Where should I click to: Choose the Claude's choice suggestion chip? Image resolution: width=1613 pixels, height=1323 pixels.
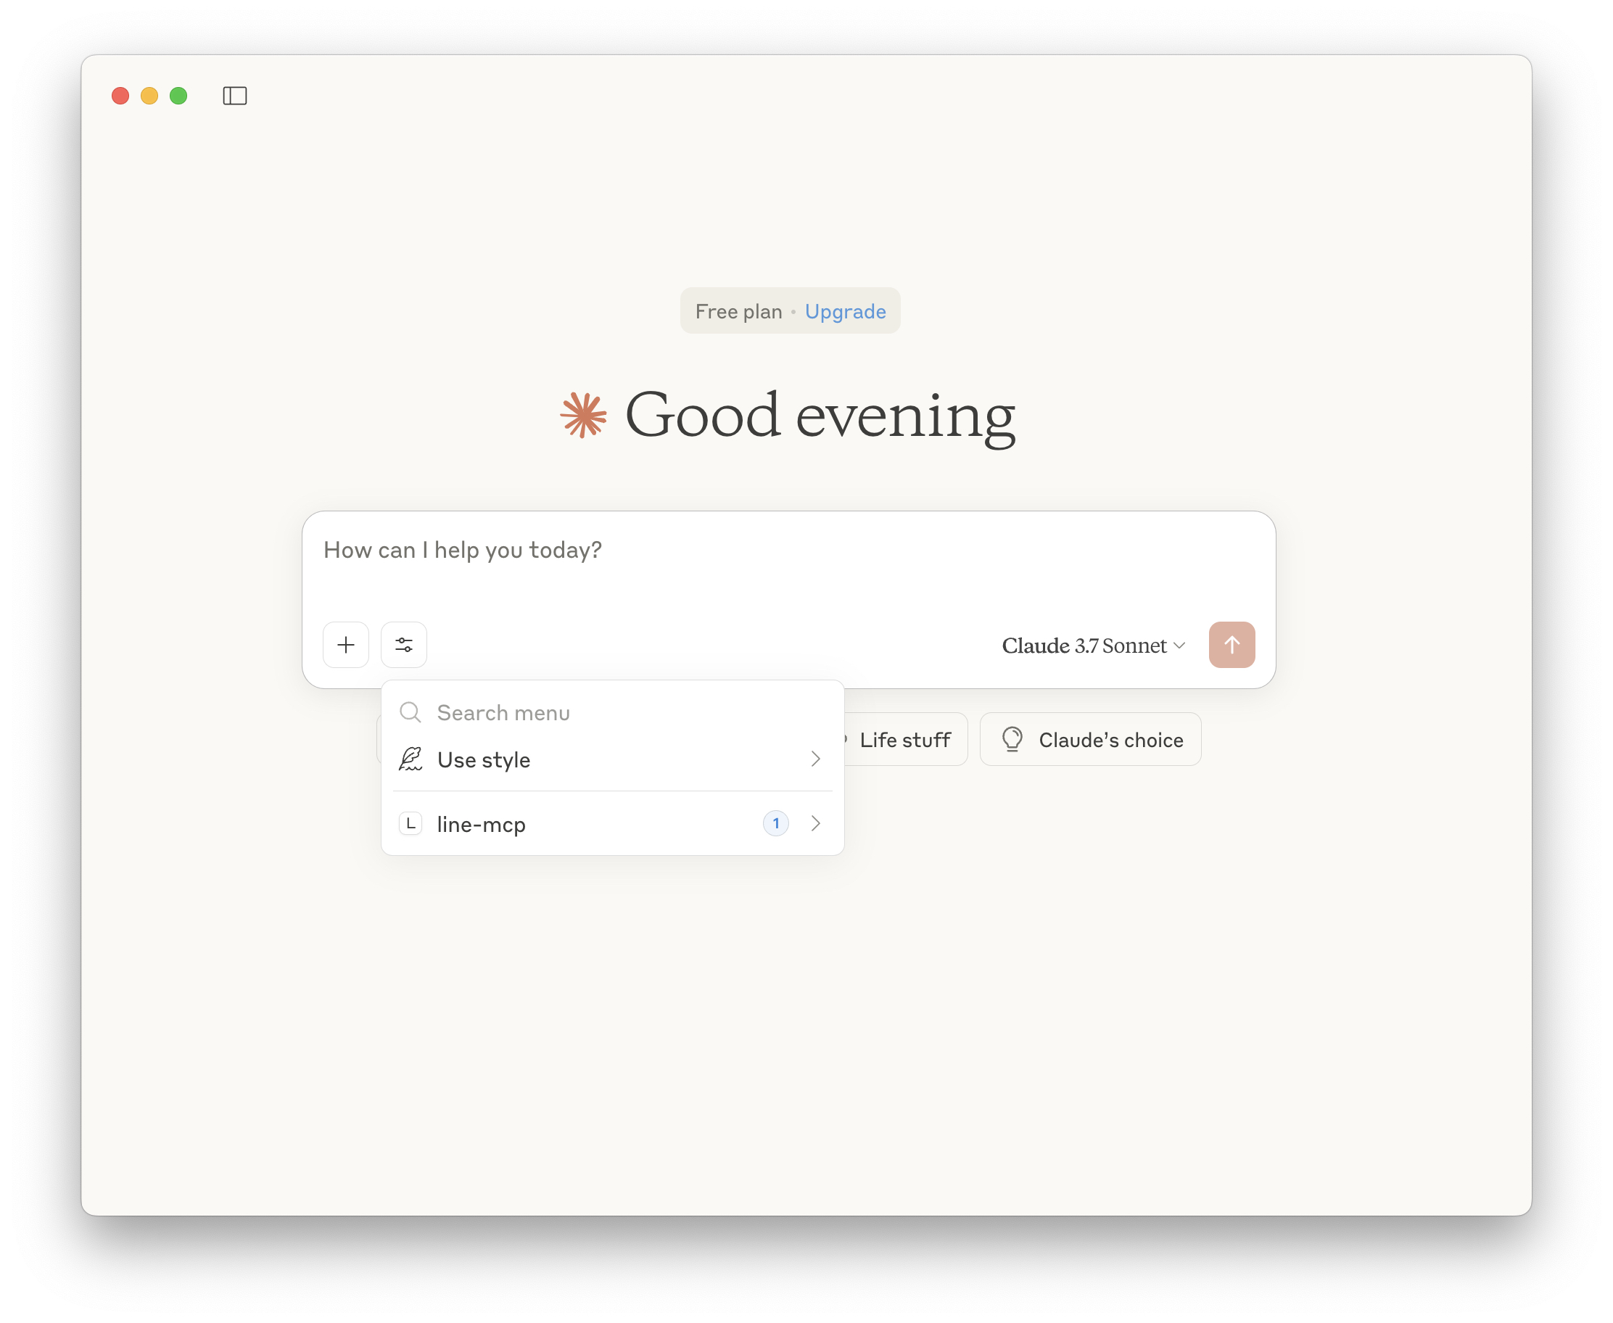[1089, 739]
